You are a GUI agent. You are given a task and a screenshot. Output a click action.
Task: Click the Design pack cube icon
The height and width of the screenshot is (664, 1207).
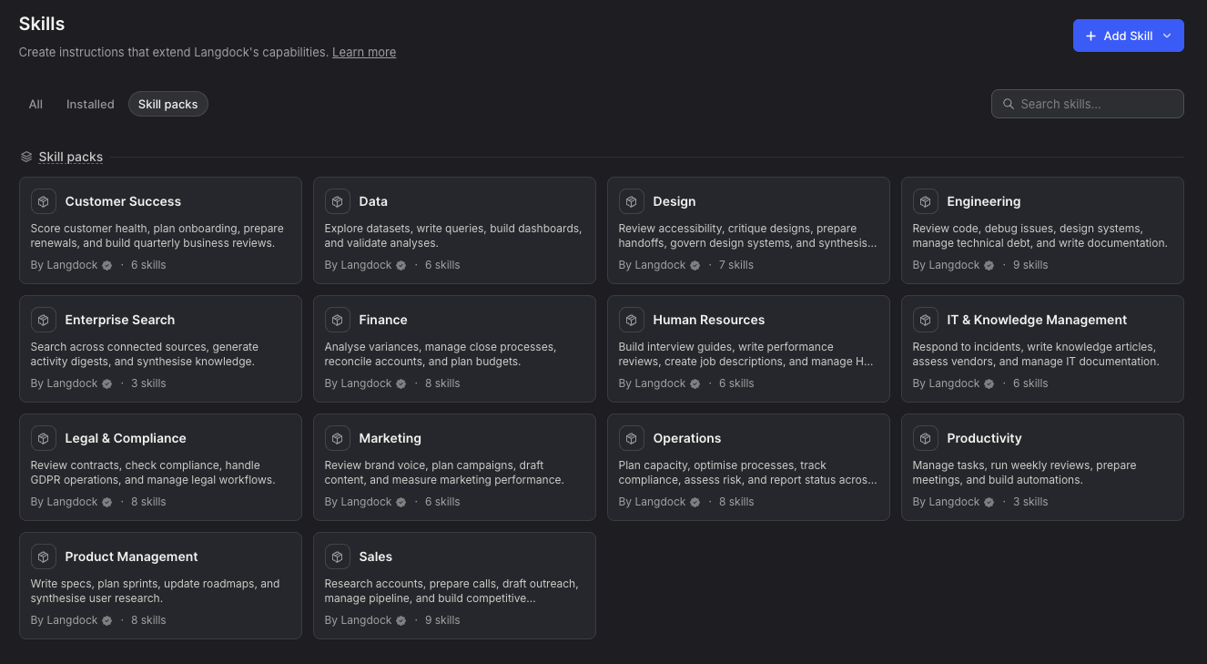(x=632, y=201)
